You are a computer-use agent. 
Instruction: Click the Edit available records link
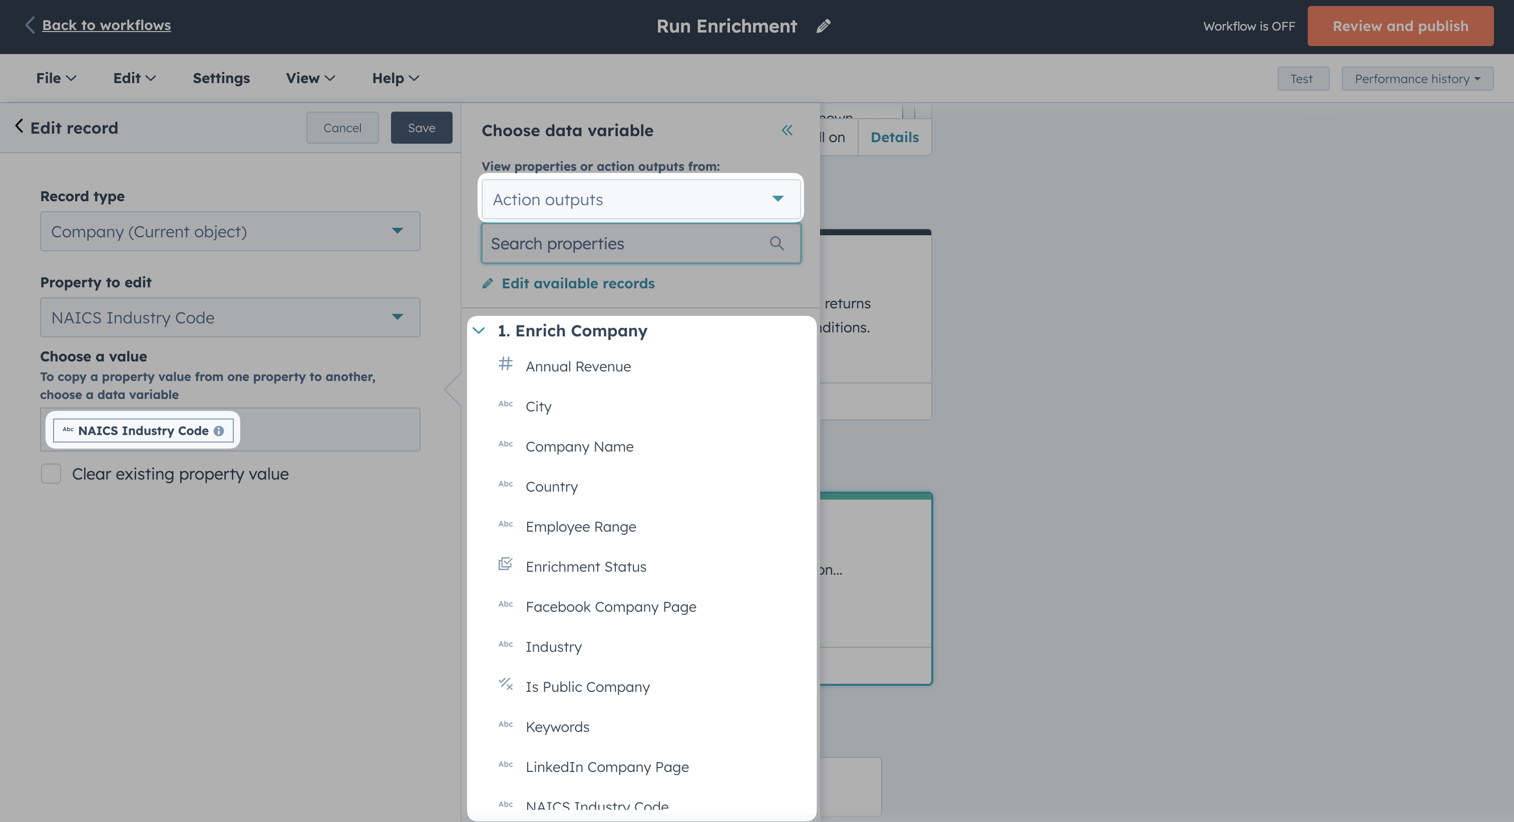578,284
